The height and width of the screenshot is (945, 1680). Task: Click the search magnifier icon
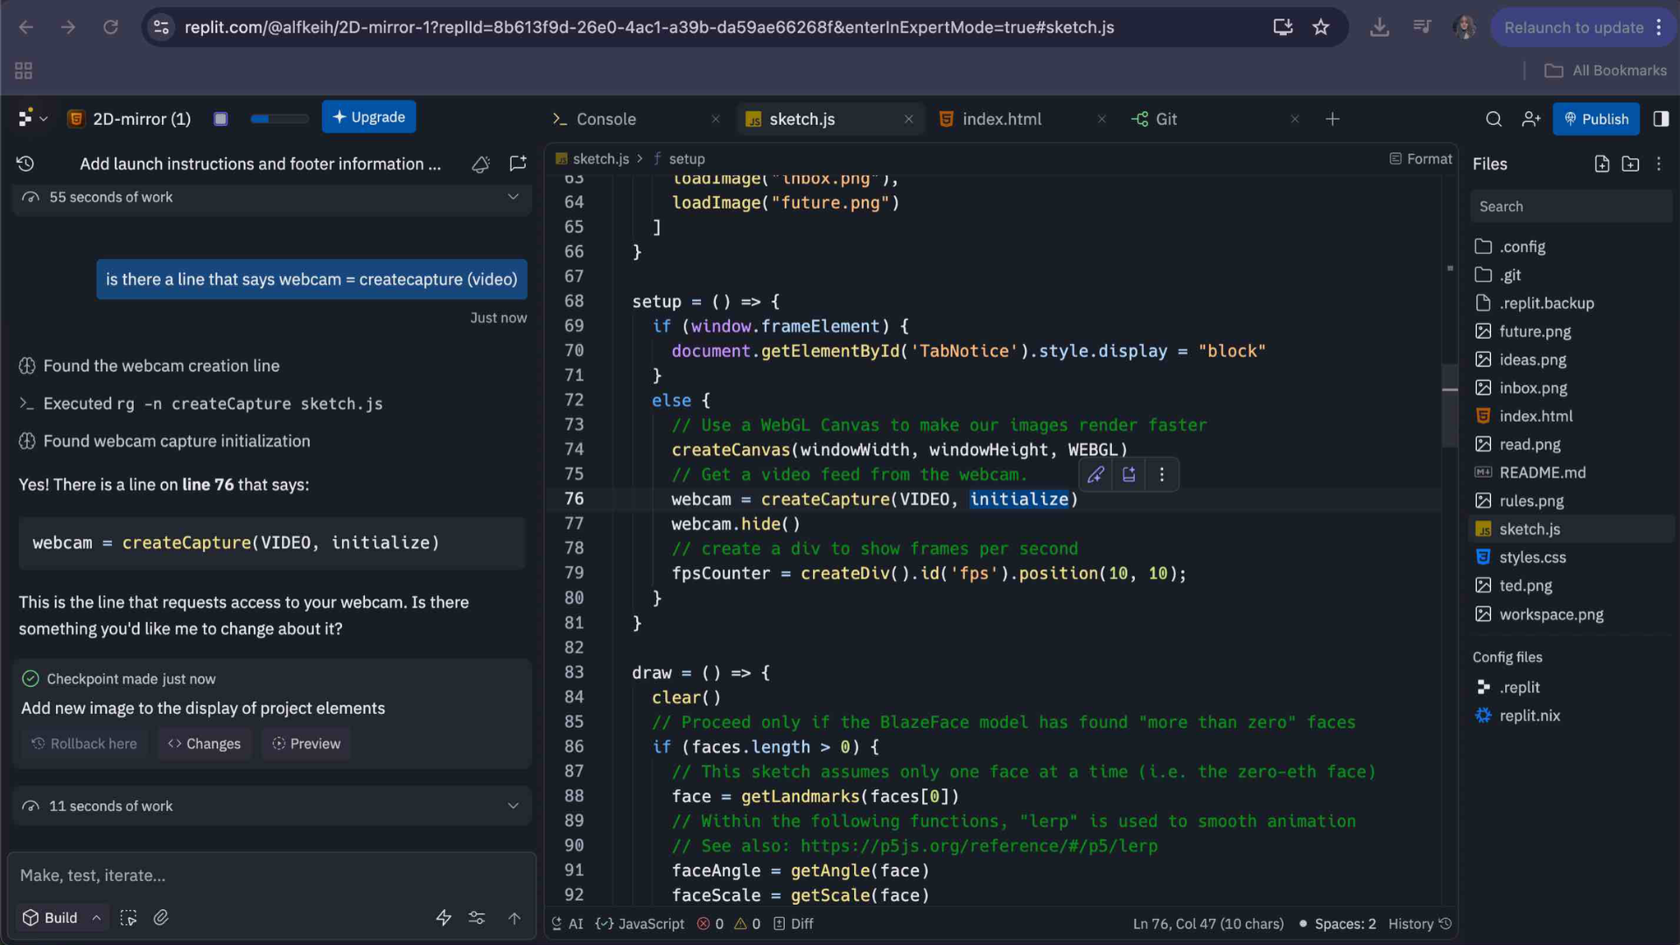(1494, 119)
